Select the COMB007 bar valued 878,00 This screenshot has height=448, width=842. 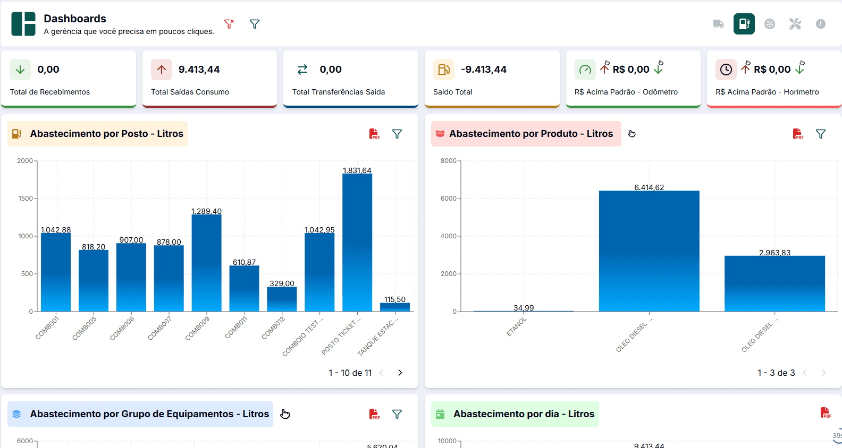tap(169, 278)
